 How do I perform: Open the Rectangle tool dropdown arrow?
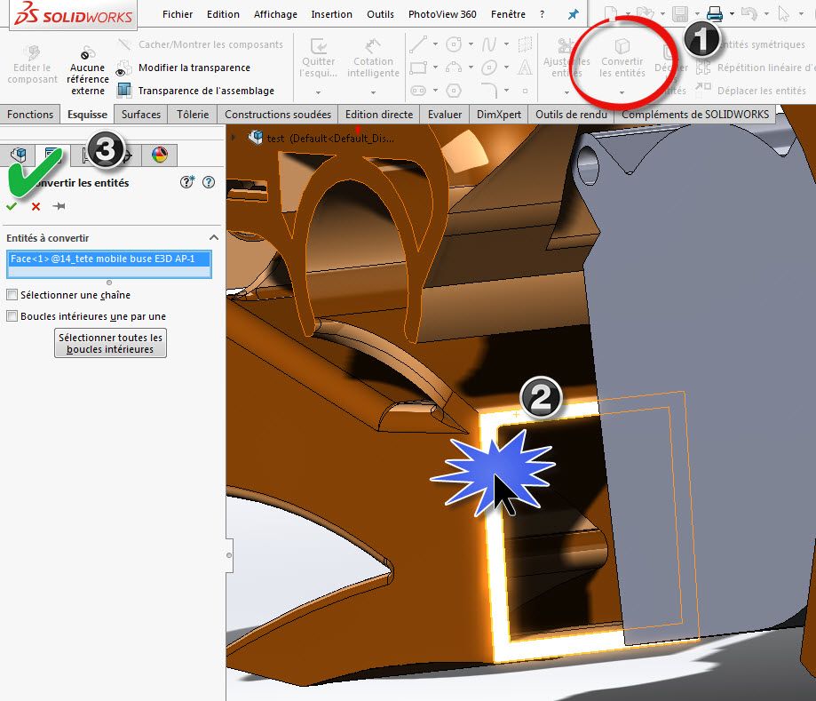click(435, 68)
